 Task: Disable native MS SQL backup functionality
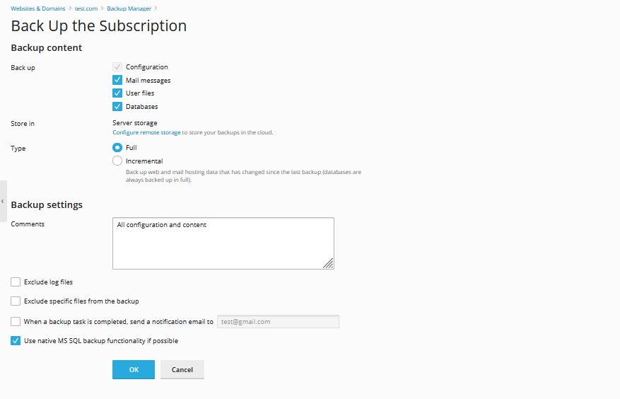pos(16,341)
